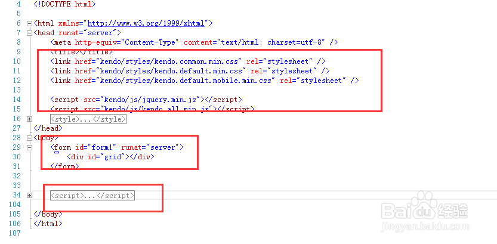
Task: Collapse the form element on line 29
Action: (29, 147)
